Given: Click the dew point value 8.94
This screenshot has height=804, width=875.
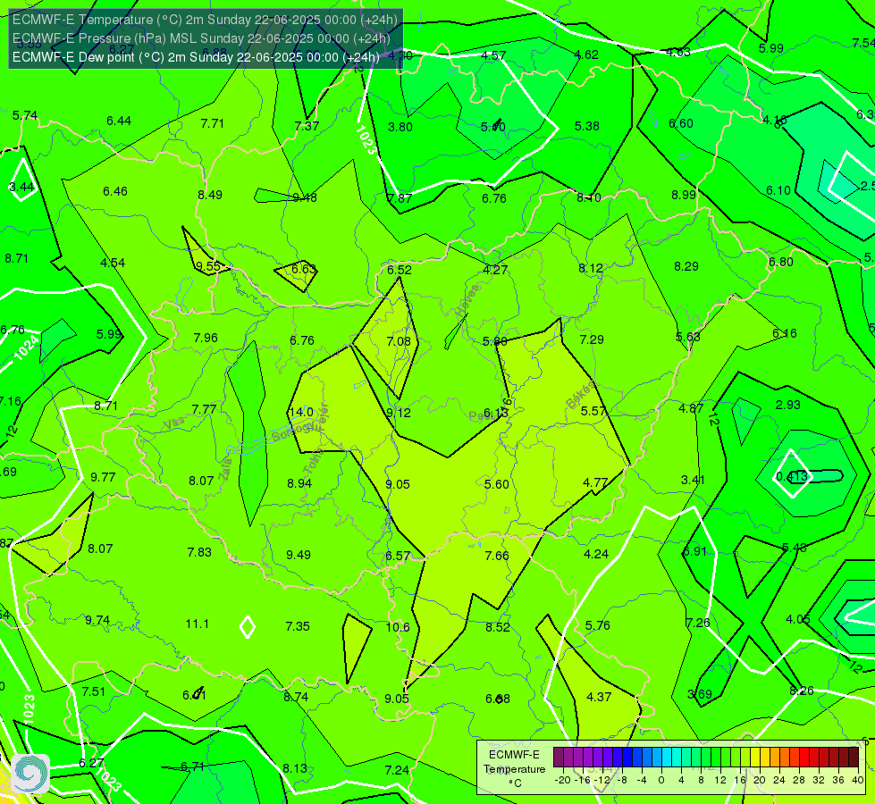Looking at the screenshot, I should coord(299,483).
